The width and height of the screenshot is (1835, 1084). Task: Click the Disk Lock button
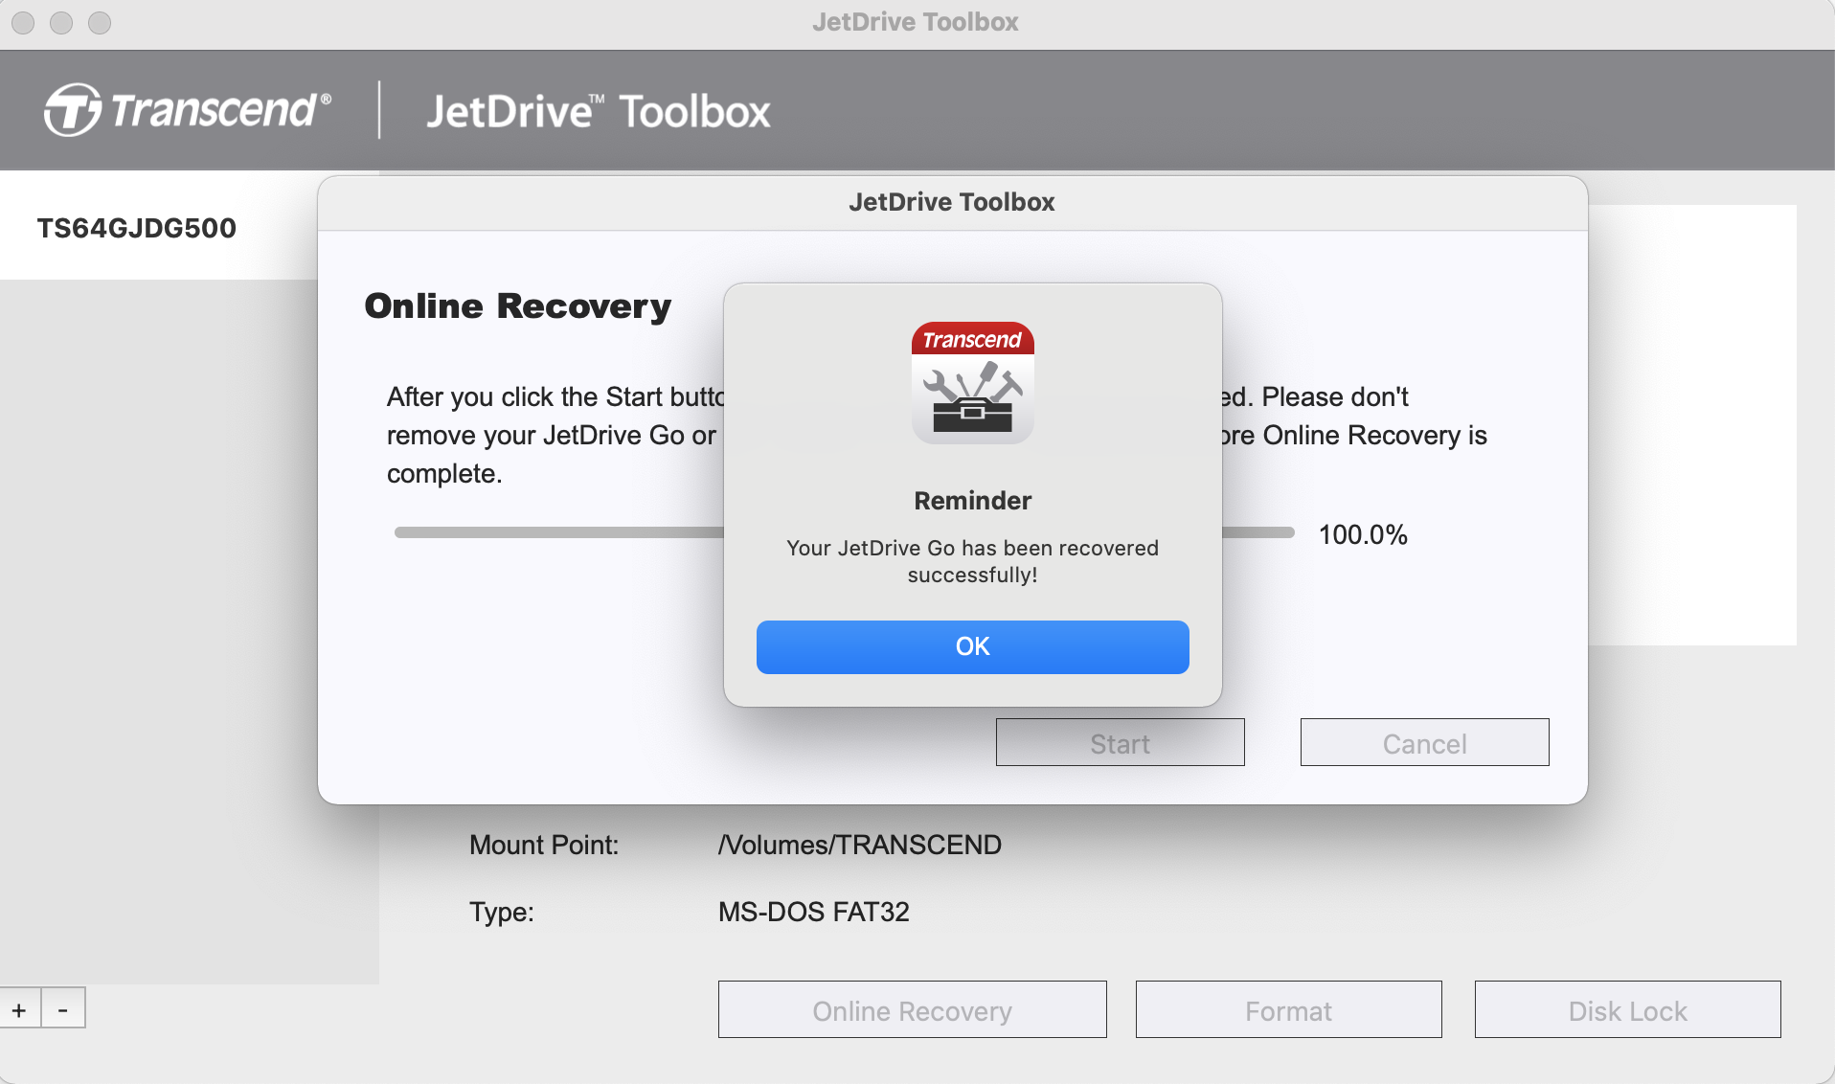click(x=1627, y=1010)
